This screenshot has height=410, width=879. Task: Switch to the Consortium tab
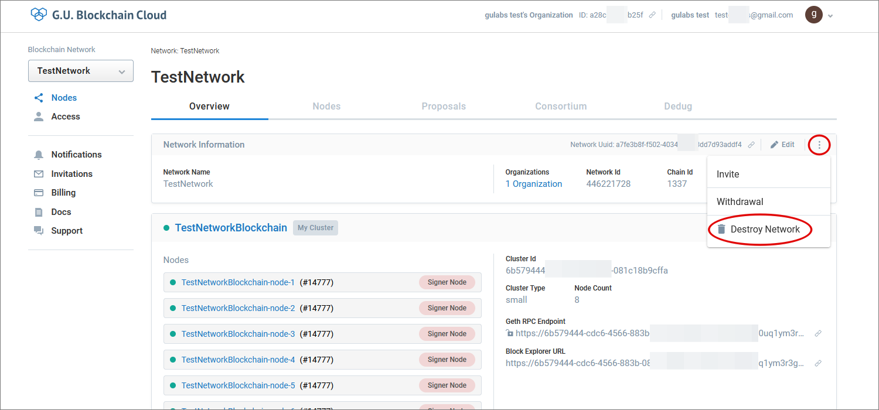pos(561,107)
